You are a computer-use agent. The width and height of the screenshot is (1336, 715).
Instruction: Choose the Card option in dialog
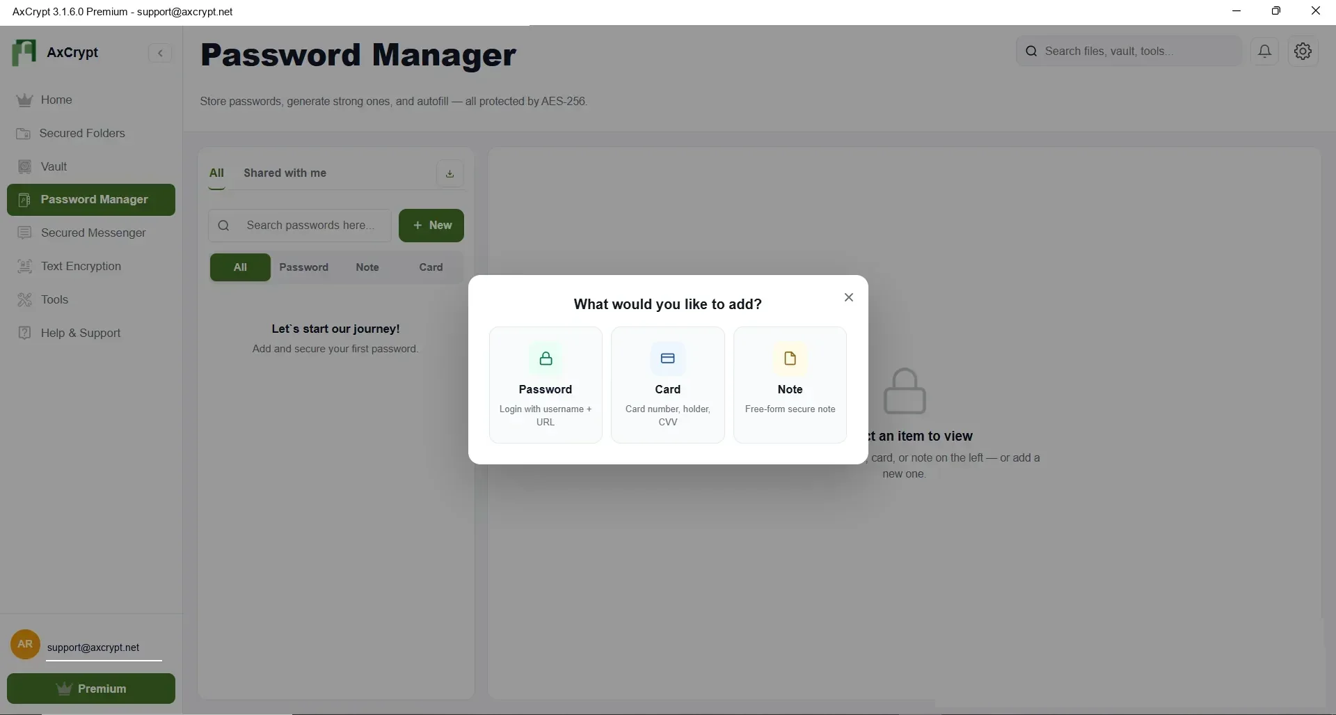tap(668, 385)
